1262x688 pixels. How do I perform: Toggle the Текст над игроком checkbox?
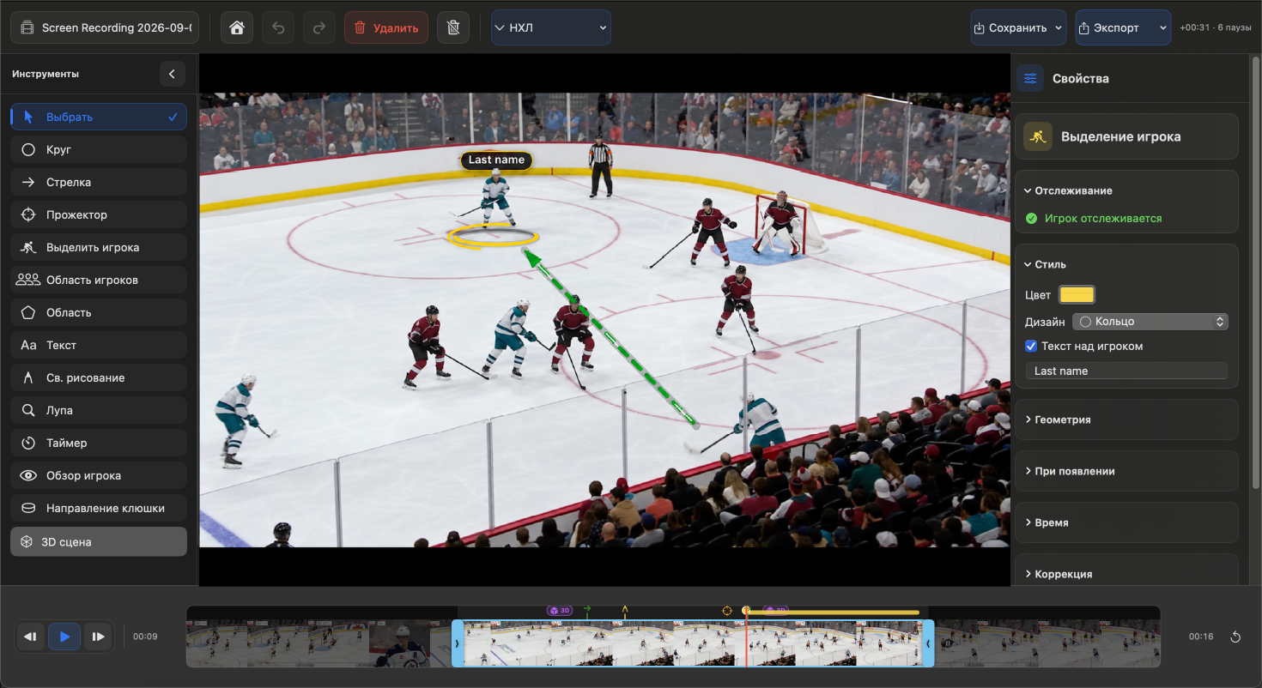point(1031,347)
